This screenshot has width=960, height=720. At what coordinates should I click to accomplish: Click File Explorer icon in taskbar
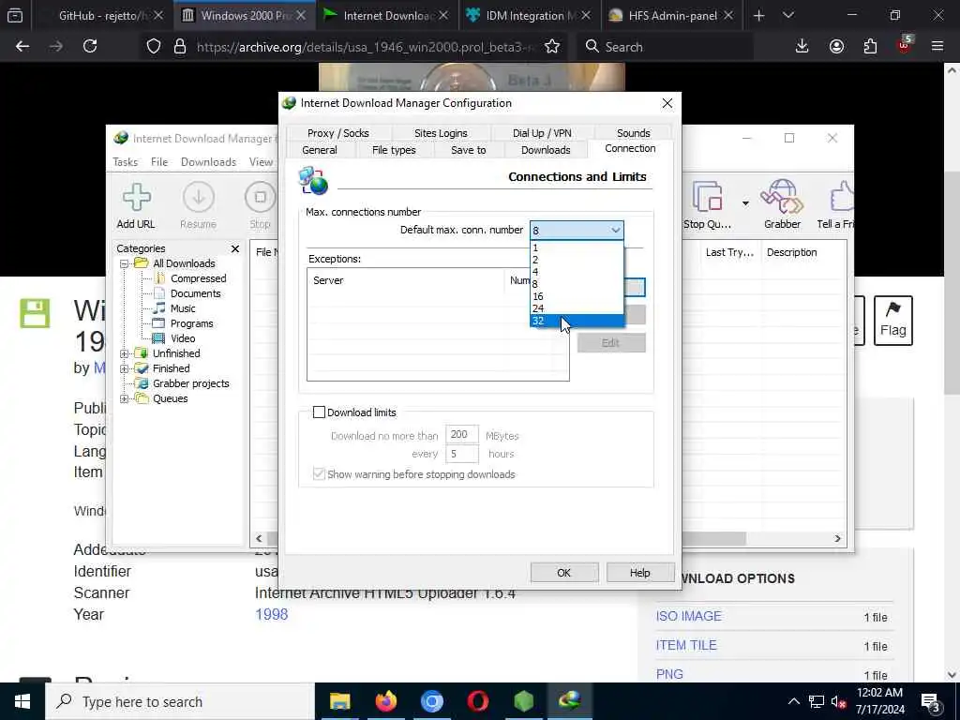(x=339, y=701)
